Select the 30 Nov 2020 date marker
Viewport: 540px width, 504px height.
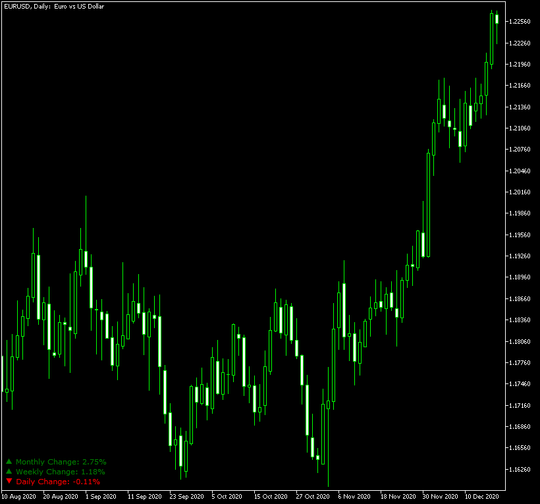click(x=440, y=496)
